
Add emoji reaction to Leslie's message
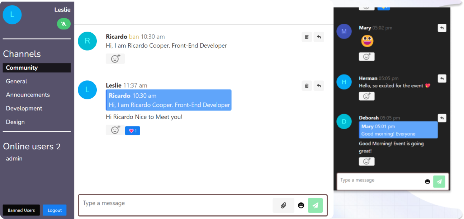pyautogui.click(x=115, y=130)
